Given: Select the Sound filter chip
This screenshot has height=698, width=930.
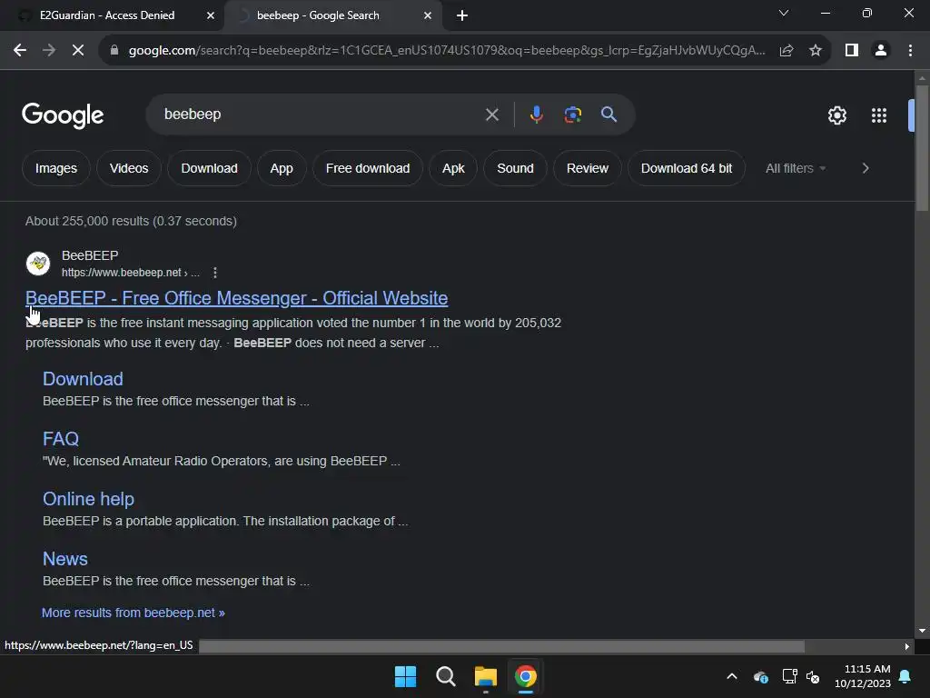Looking at the screenshot, I should click(516, 168).
